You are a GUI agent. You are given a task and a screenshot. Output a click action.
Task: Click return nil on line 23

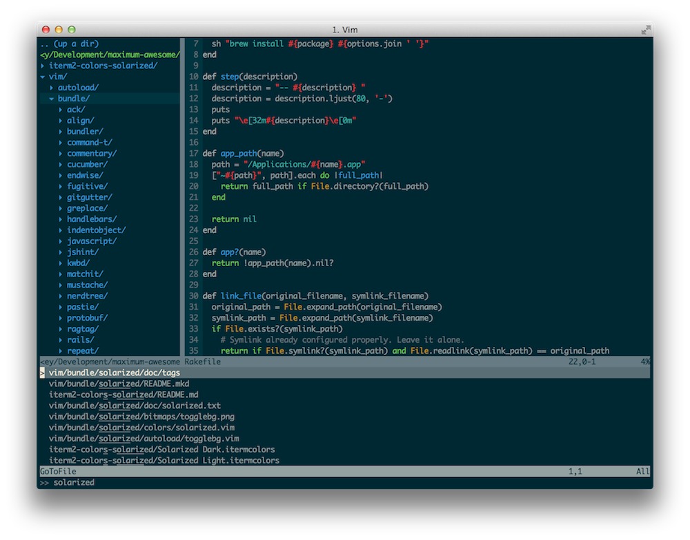(234, 219)
